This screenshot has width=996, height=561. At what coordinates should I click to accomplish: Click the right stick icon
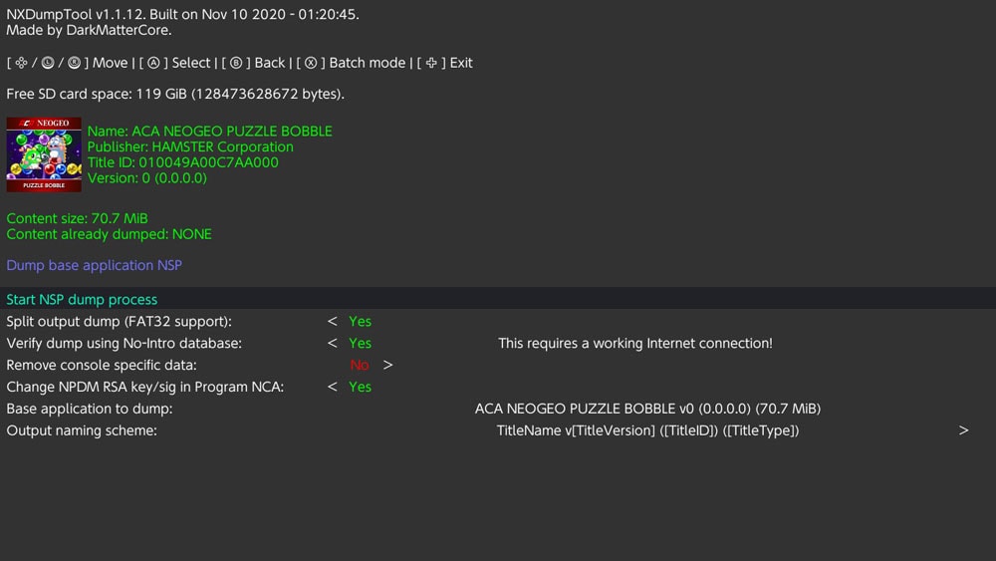pyautogui.click(x=73, y=63)
